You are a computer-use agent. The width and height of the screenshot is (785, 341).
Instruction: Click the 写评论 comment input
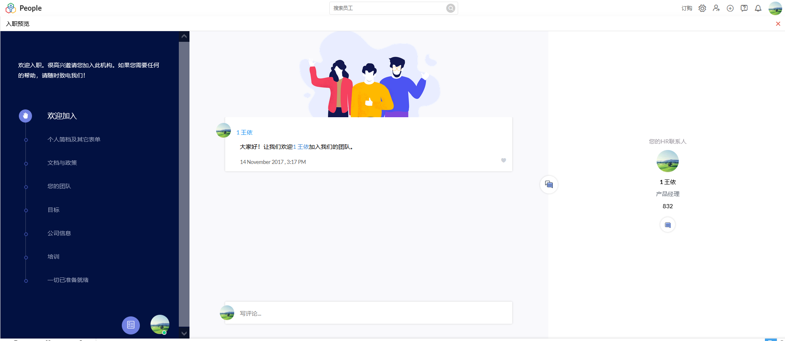tap(369, 313)
